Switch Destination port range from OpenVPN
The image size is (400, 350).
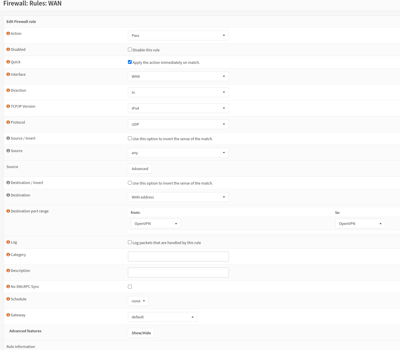point(156,223)
